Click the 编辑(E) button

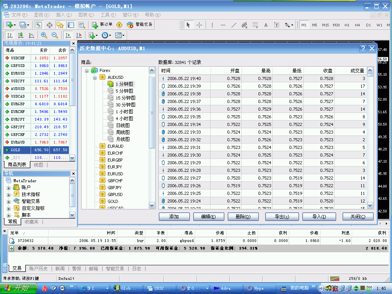(x=209, y=217)
